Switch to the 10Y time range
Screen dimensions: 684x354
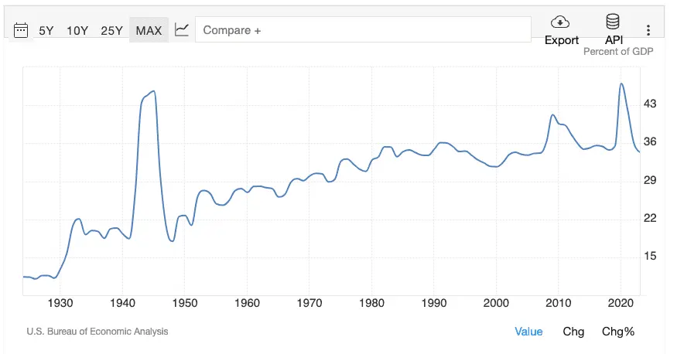pyautogui.click(x=77, y=31)
